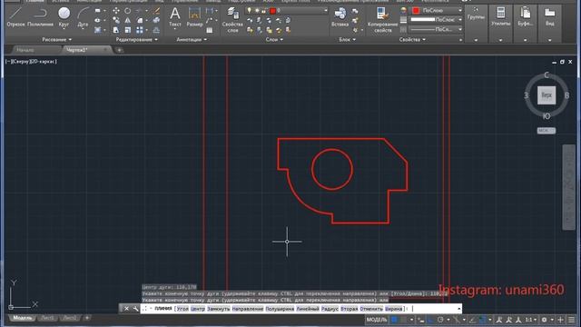Viewport: 581px width, 327px height.
Task: Activate the Move edit tool icon
Action: tap(116, 11)
